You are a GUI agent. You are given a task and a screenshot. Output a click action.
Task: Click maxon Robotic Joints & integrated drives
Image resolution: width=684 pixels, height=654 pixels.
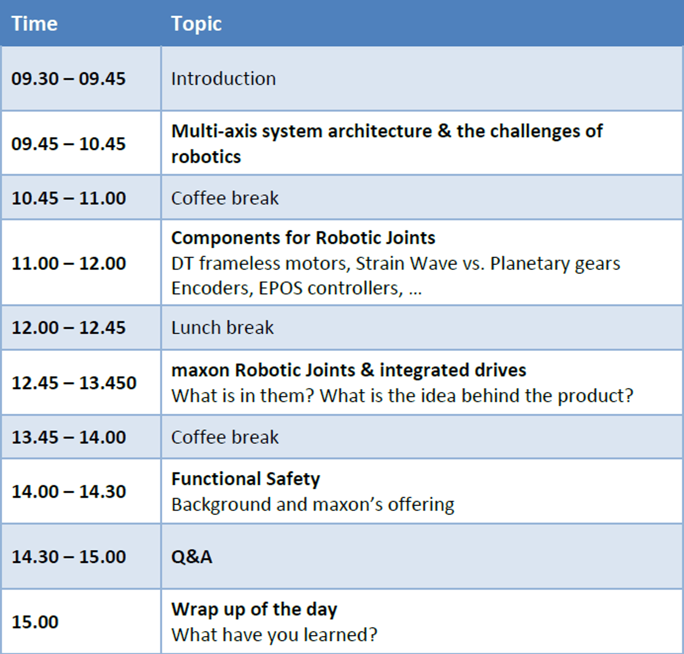pos(348,370)
